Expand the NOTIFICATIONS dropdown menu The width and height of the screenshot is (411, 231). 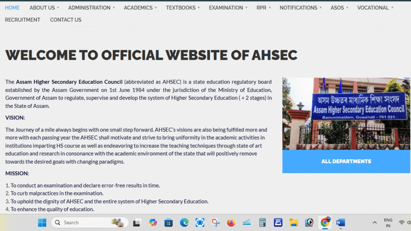pyautogui.click(x=300, y=8)
